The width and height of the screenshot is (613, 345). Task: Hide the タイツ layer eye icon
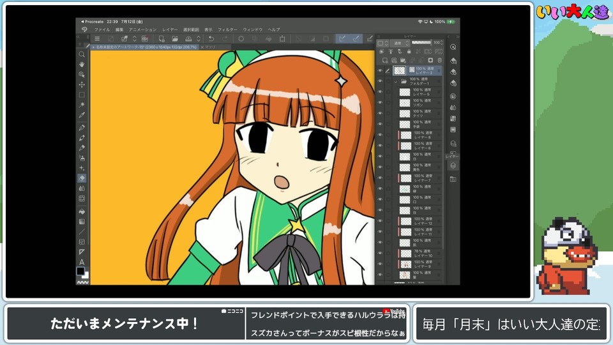click(x=379, y=113)
